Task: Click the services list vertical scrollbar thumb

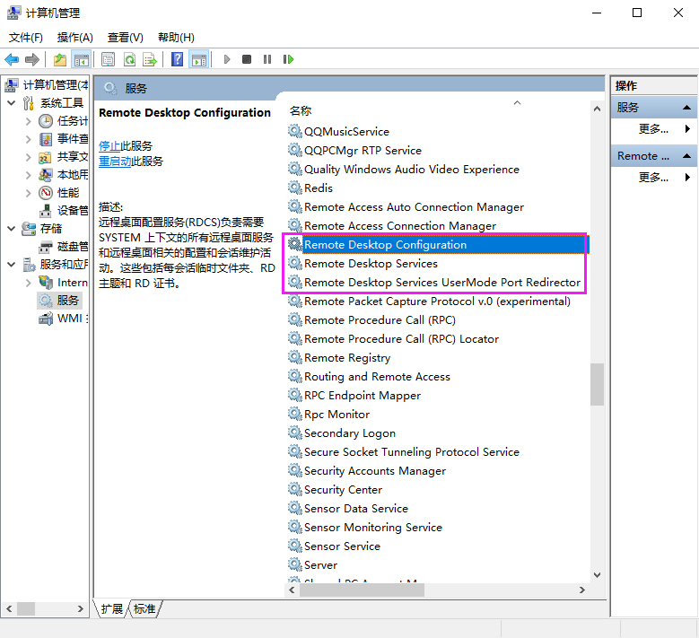Action: 597,384
